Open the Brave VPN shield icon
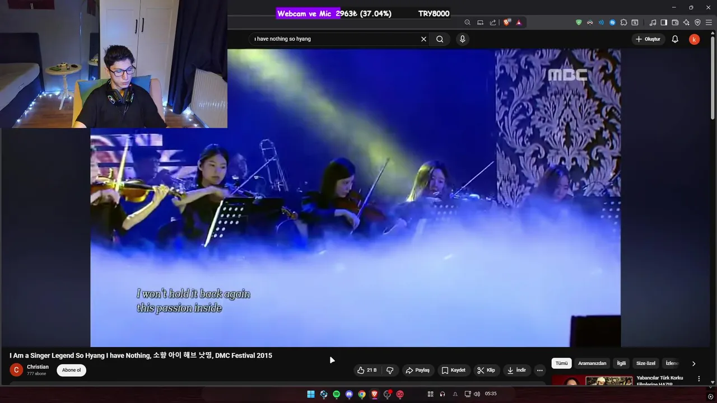 point(697,22)
